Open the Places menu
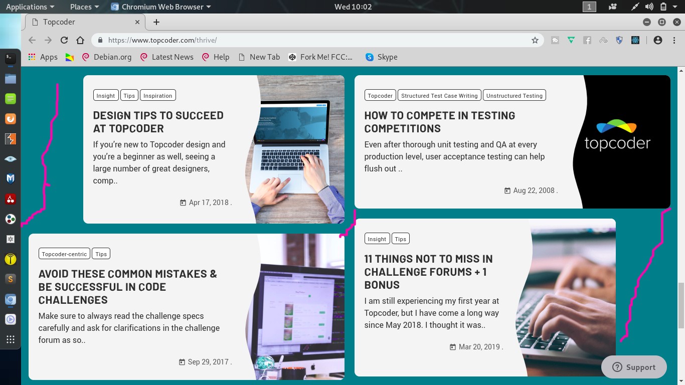 [84, 7]
